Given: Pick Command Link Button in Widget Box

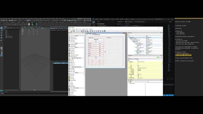Looking at the screenshot, I should pyautogui.click(x=74, y=55).
